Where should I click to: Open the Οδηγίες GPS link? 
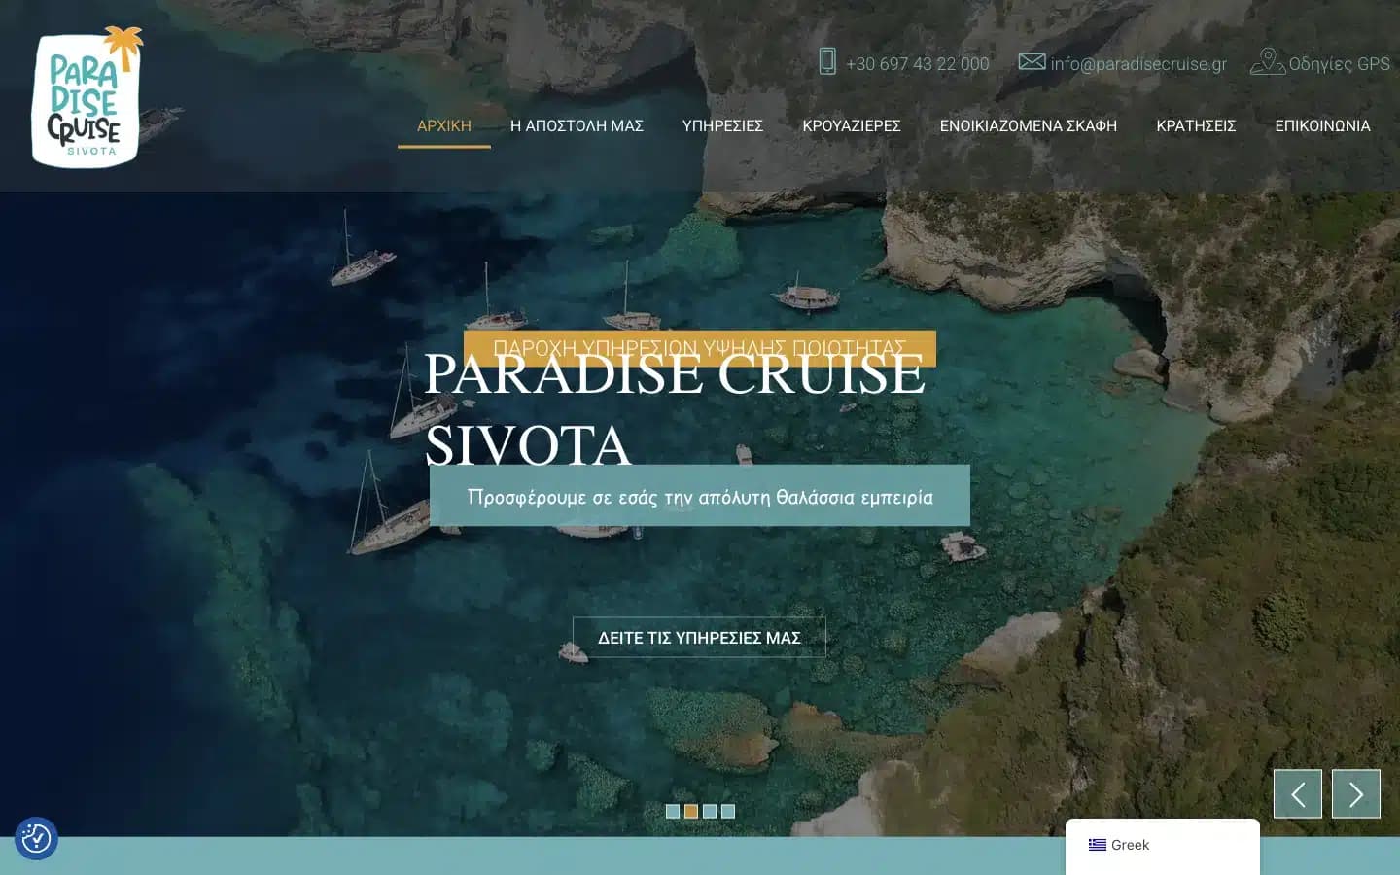1339,64
